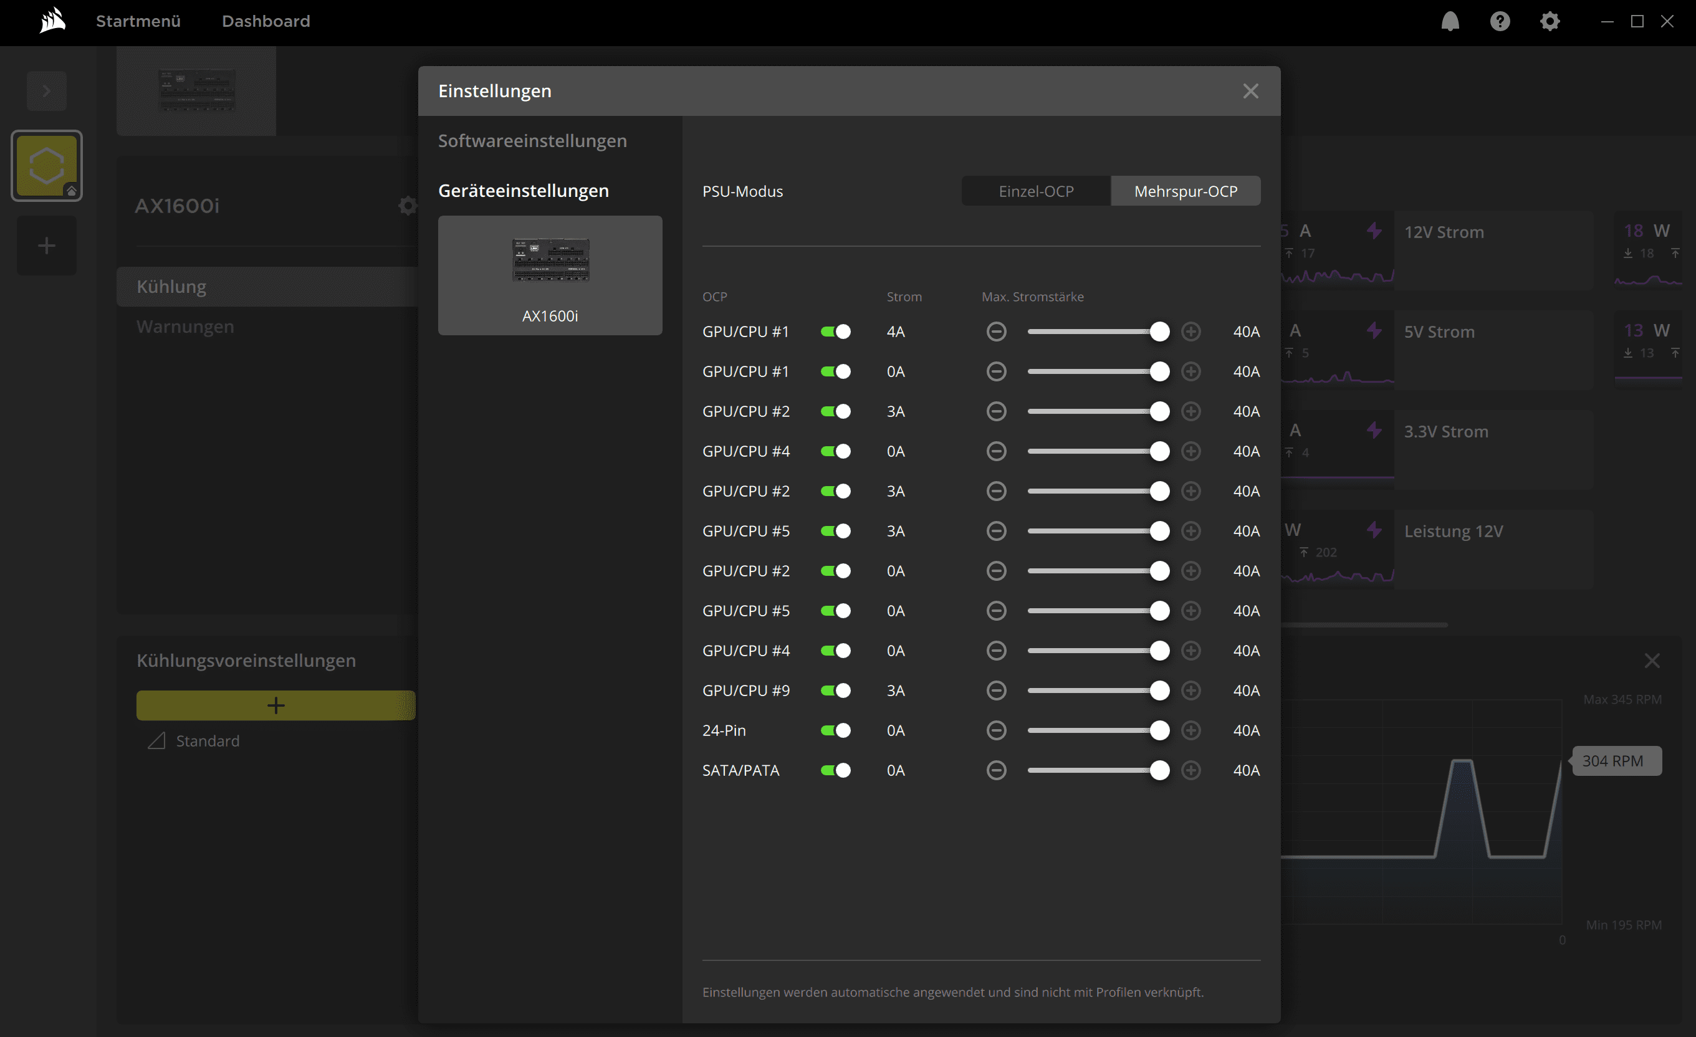This screenshot has height=1037, width=1696.
Task: Open the notifications bell icon
Action: pyautogui.click(x=1450, y=21)
